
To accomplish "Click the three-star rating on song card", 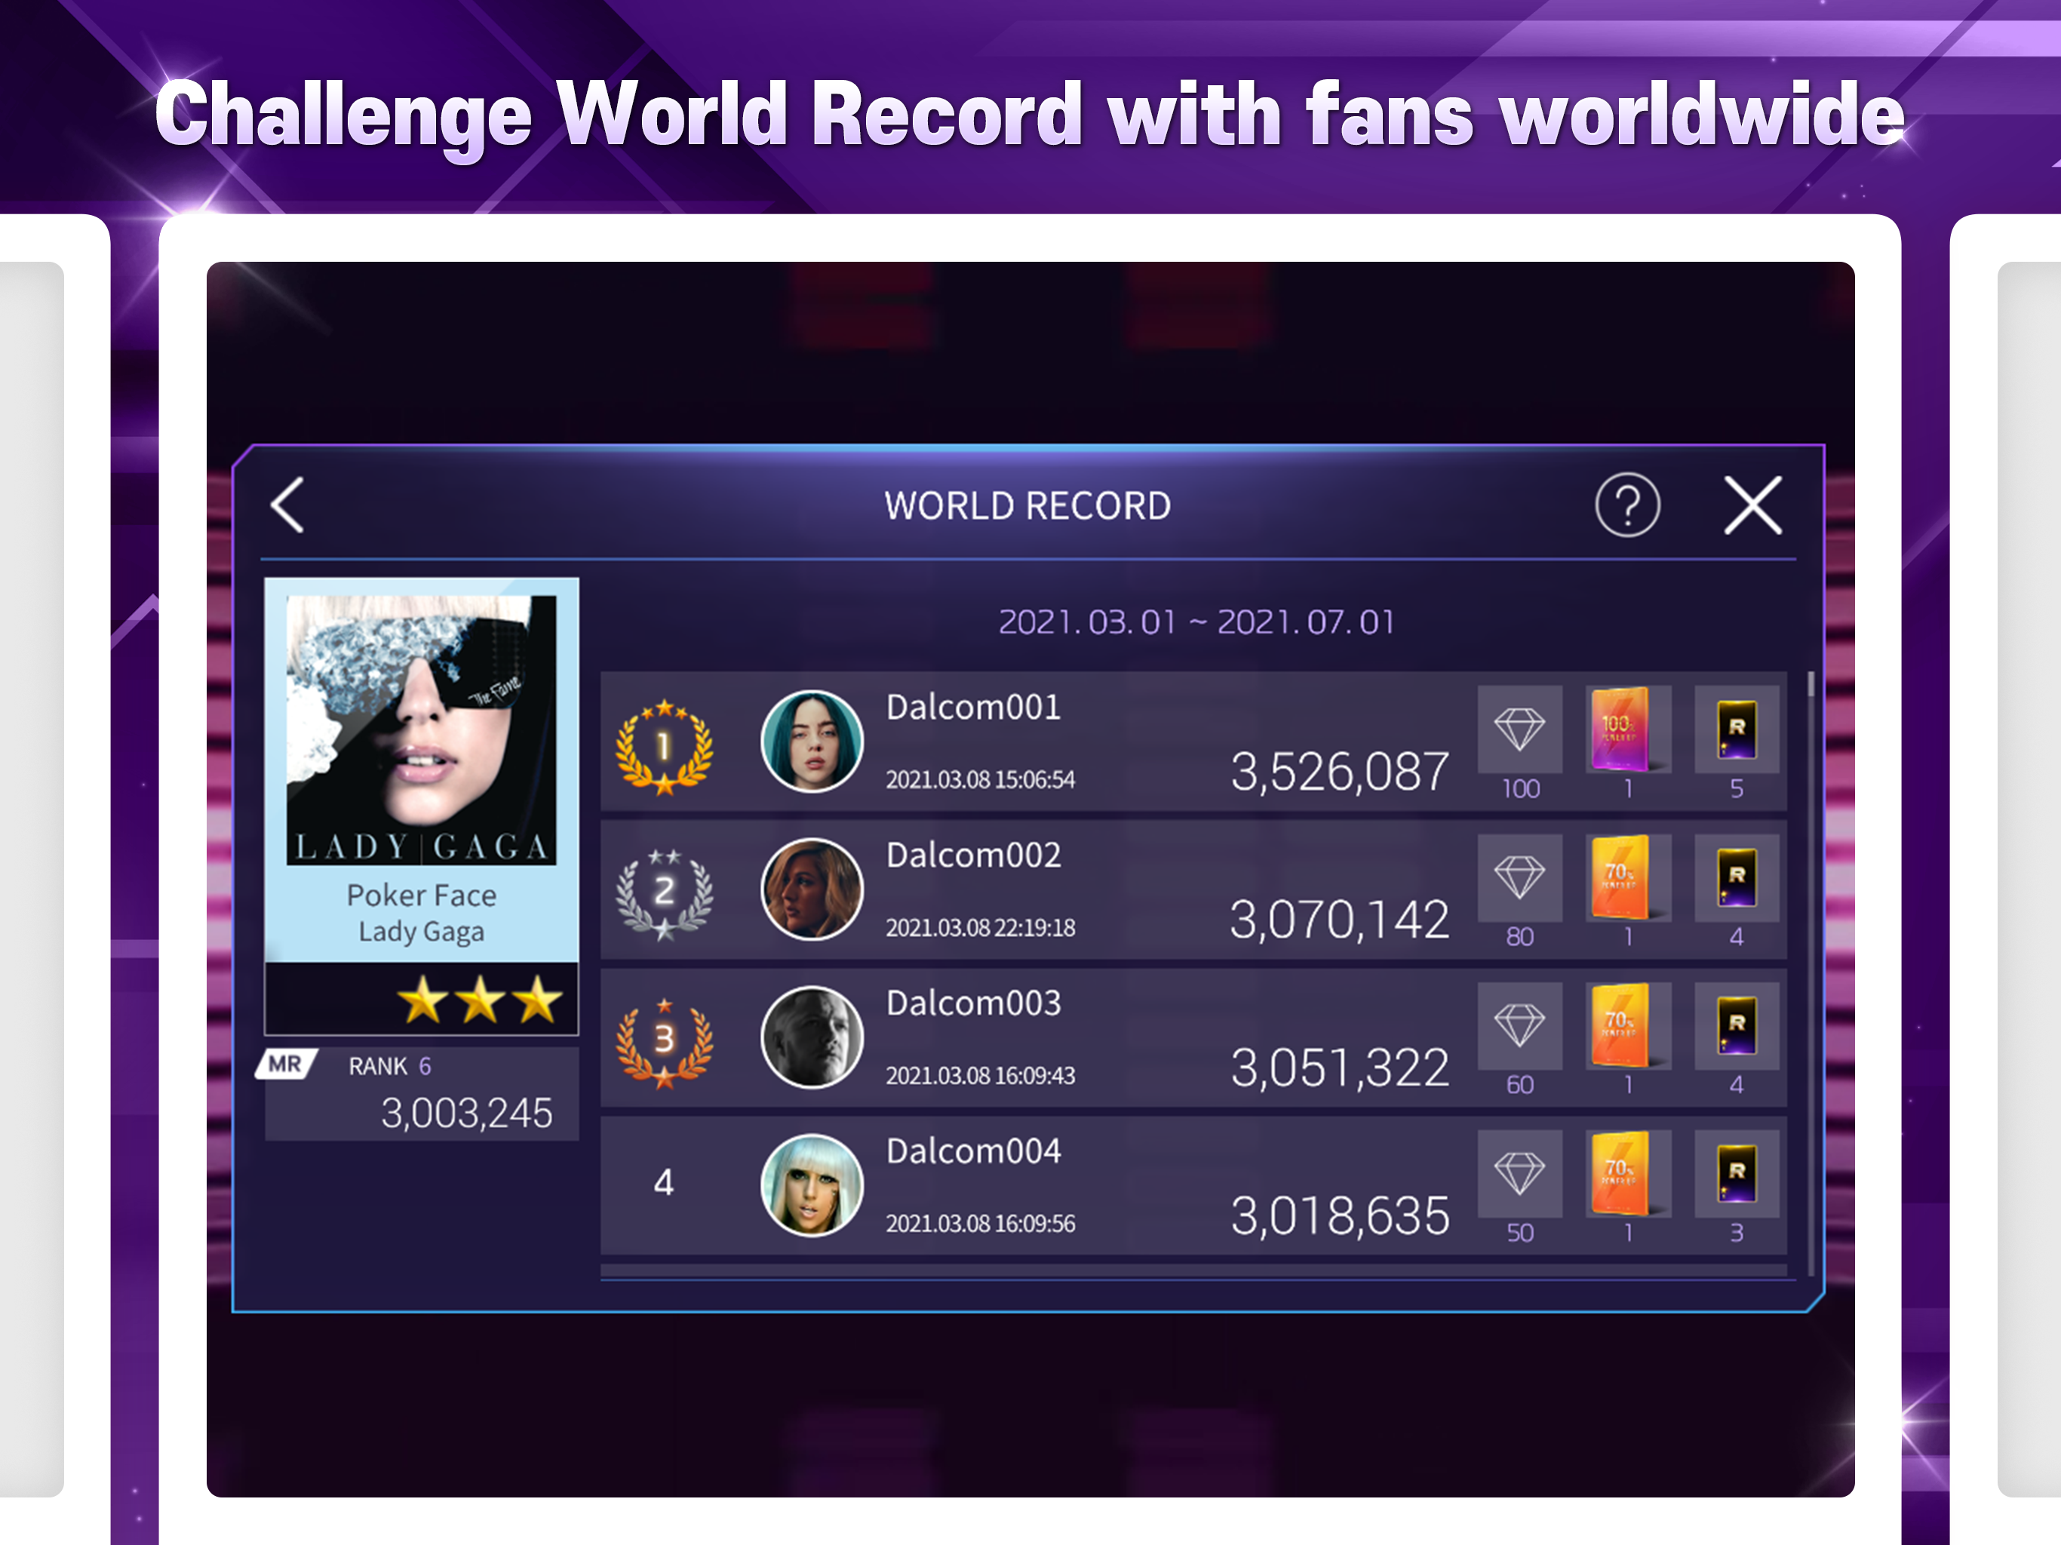I will coord(480,1000).
